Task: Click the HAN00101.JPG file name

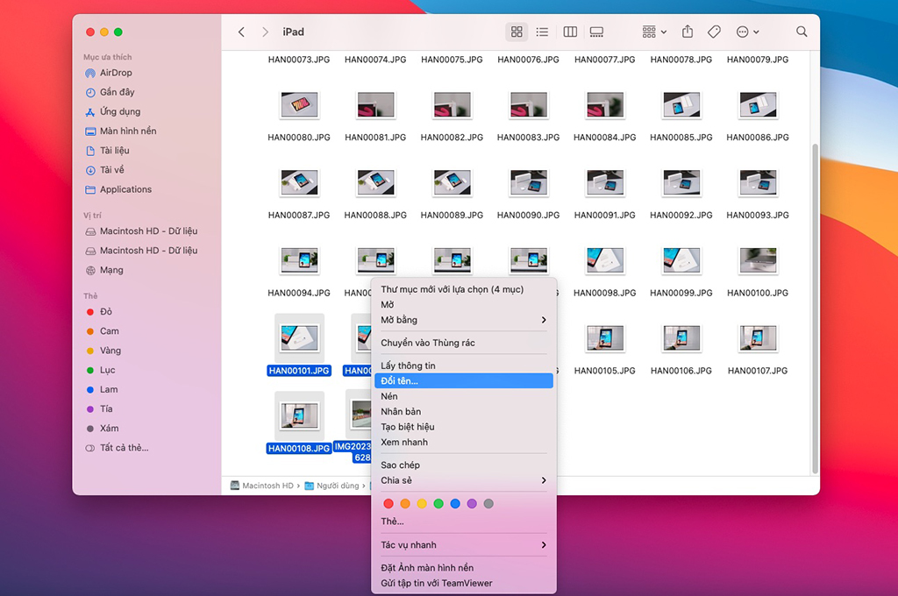Action: click(x=299, y=371)
